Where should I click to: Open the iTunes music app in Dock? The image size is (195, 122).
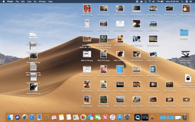point(112,117)
